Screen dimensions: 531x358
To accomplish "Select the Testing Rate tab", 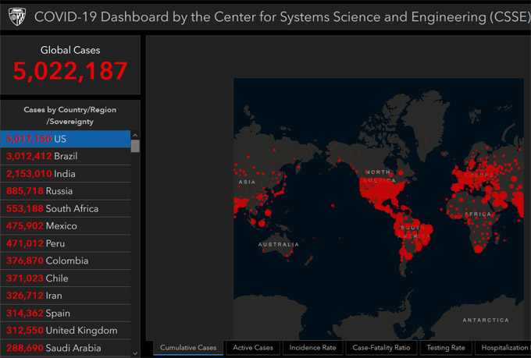I will (446, 348).
